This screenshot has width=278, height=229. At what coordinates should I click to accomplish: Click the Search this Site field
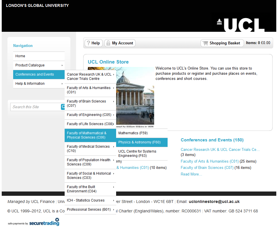tap(36, 107)
